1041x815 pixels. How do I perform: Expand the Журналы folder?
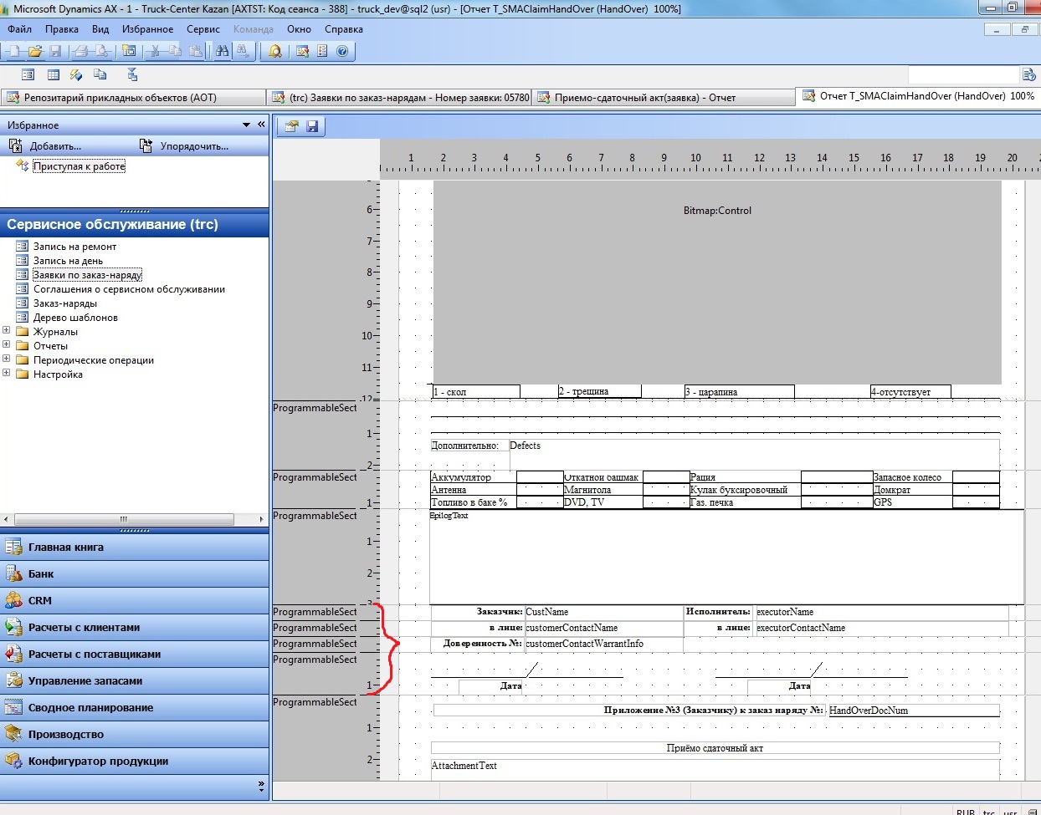click(x=7, y=331)
